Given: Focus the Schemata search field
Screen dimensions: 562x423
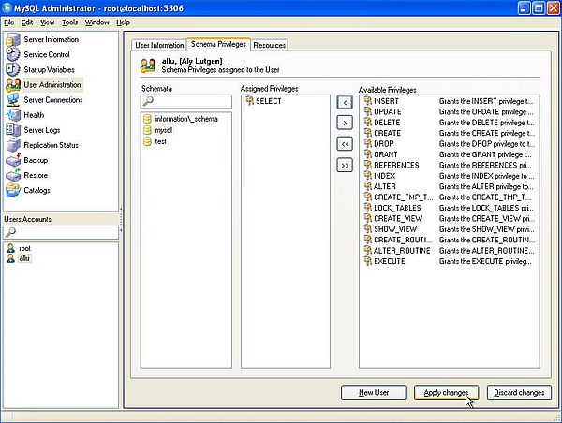Looking at the screenshot, I should point(186,101).
